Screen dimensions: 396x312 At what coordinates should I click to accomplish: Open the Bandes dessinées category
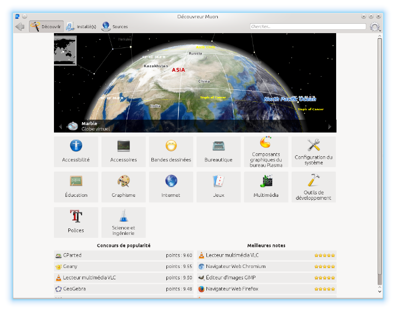[171, 152]
